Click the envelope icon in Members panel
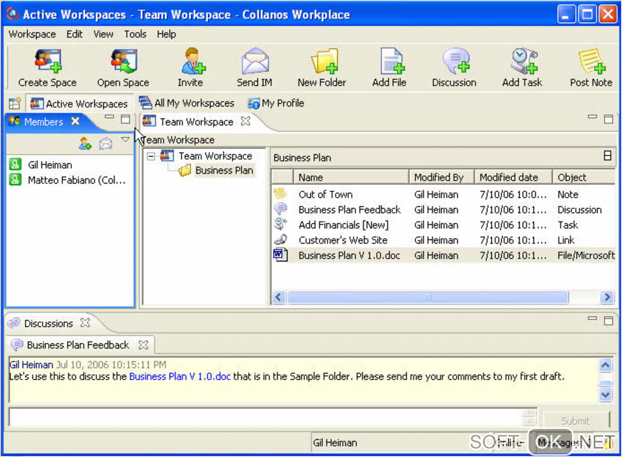This screenshot has height=457, width=622. click(x=106, y=143)
